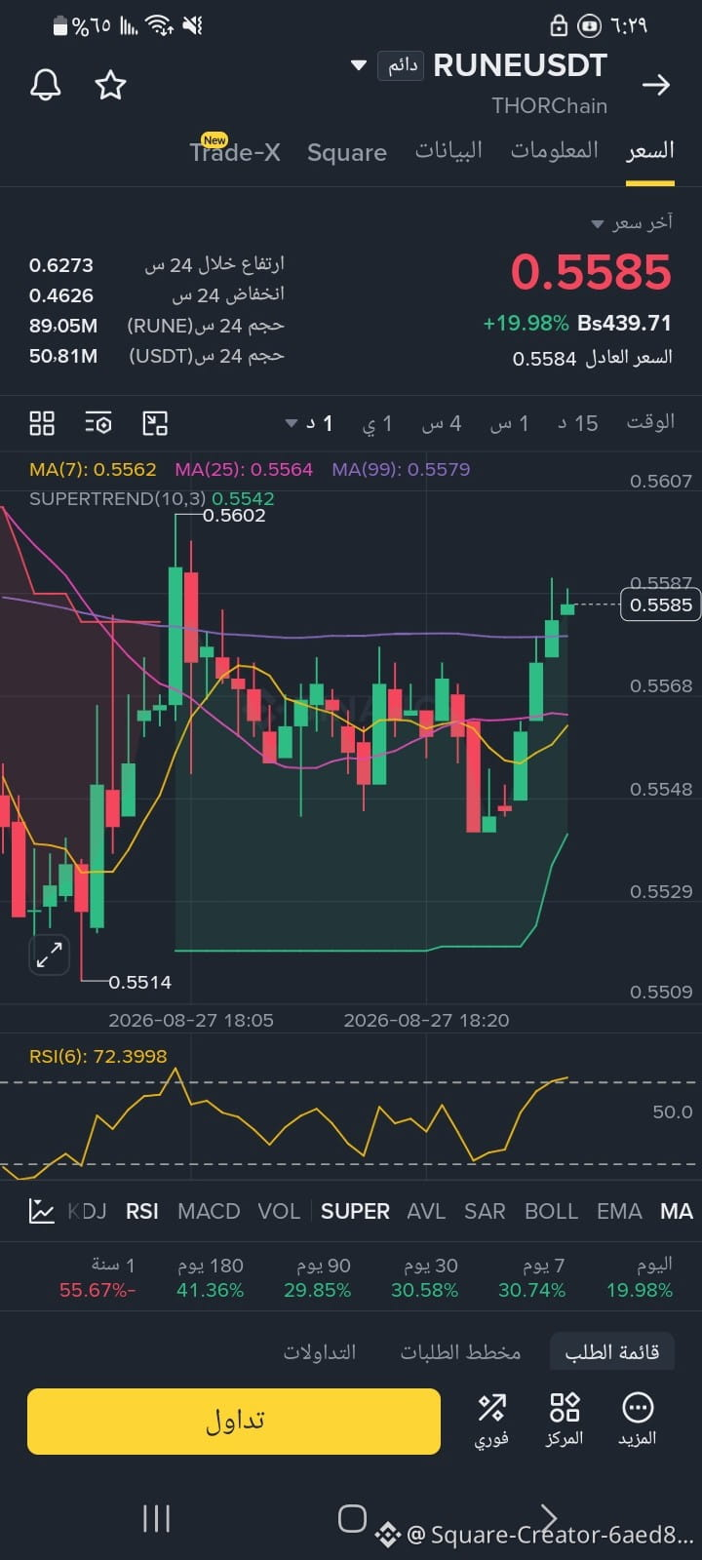Select the التداولات trades tab
The height and width of the screenshot is (1560, 702).
pyautogui.click(x=320, y=1352)
